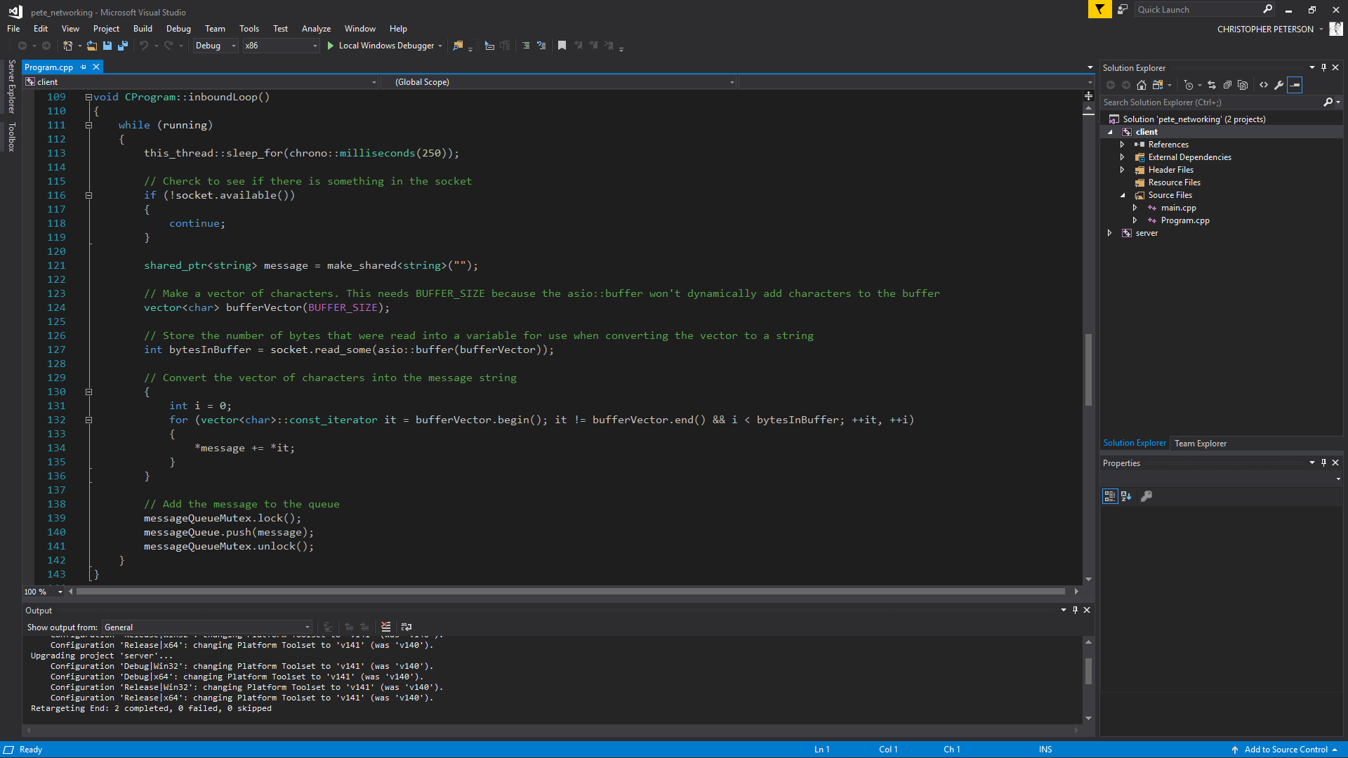
Task: Expand the References node
Action: [1122, 145]
